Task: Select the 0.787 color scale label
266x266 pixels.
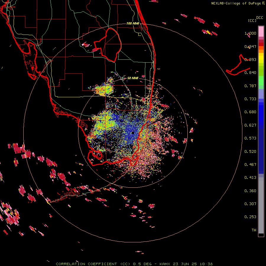Action: tap(250, 86)
